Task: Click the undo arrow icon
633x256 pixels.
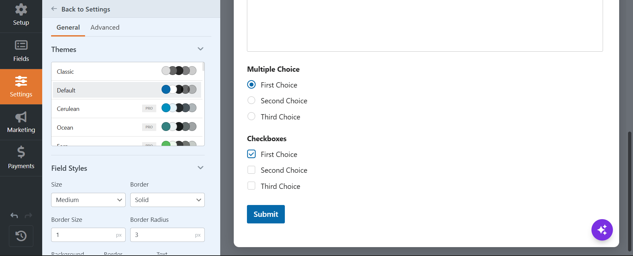Action: pyautogui.click(x=14, y=216)
